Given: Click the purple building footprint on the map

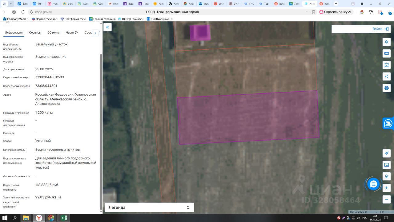Looking at the screenshot, I should click(x=200, y=32).
